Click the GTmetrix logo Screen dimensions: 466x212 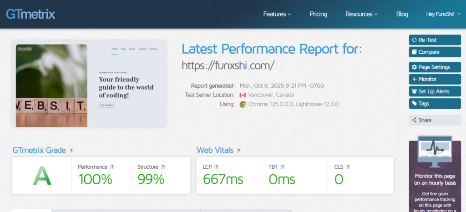coord(30,14)
